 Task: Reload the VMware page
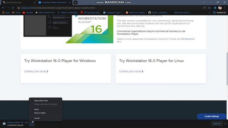(13, 8)
